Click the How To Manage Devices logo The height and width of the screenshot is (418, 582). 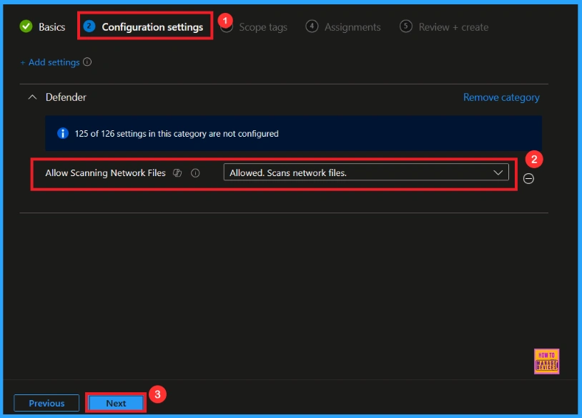[x=546, y=361]
